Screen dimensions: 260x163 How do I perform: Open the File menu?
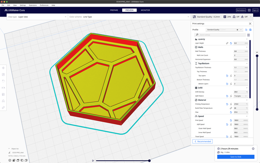click(x=3, y=5)
